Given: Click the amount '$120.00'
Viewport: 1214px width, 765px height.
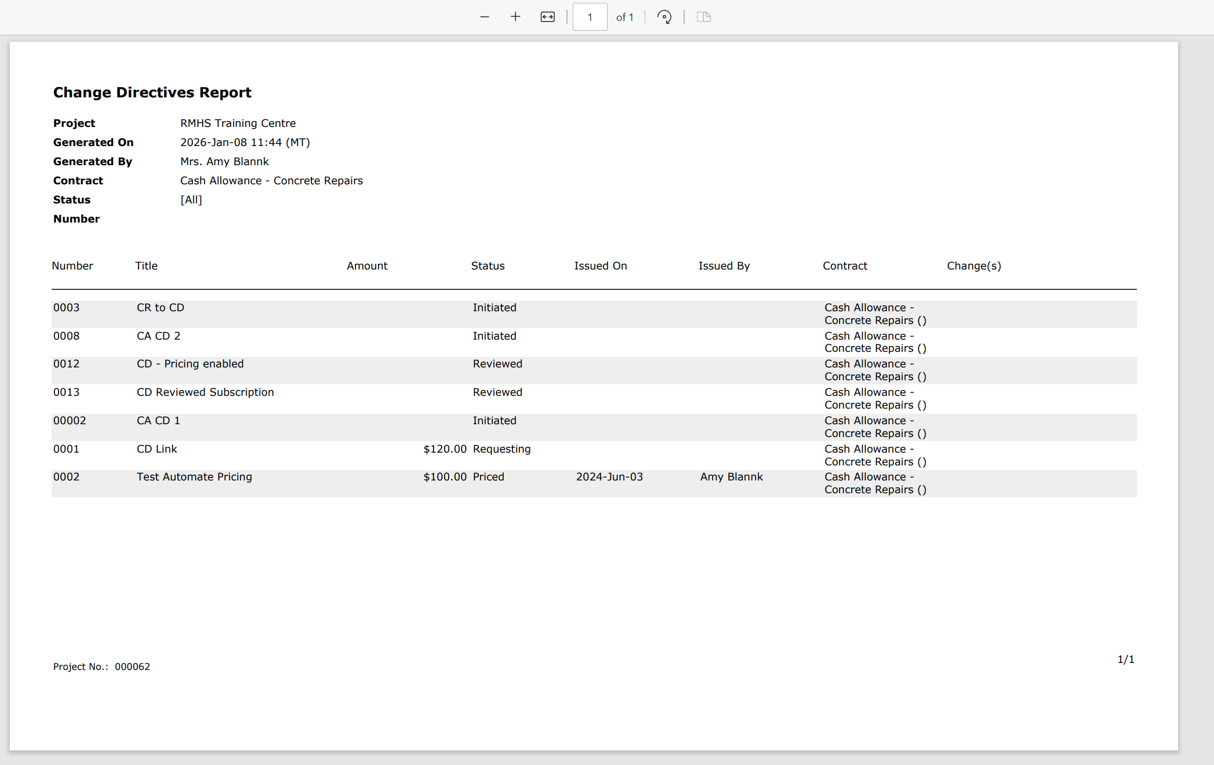Looking at the screenshot, I should click(445, 449).
